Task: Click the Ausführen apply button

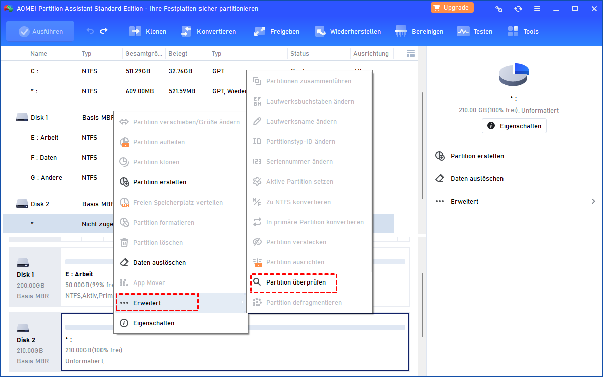Action: click(40, 31)
